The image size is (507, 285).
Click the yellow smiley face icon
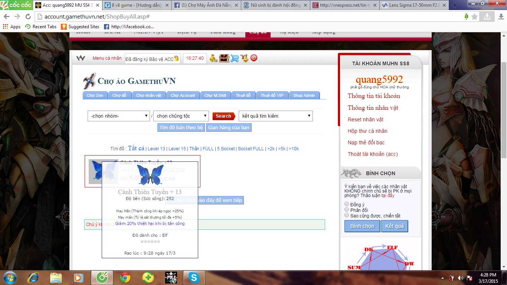point(244,58)
